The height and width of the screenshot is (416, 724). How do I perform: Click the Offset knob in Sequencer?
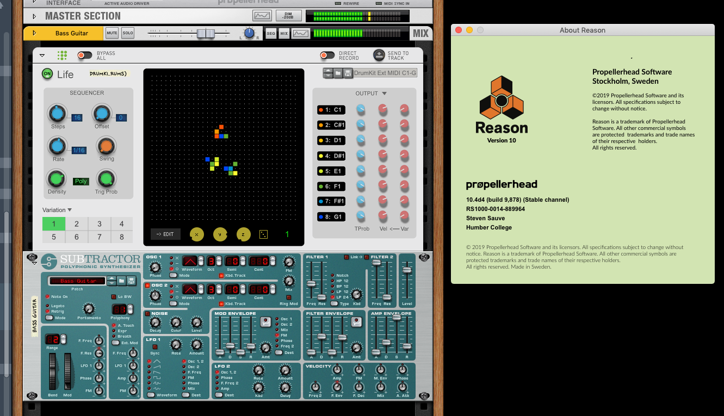click(101, 114)
